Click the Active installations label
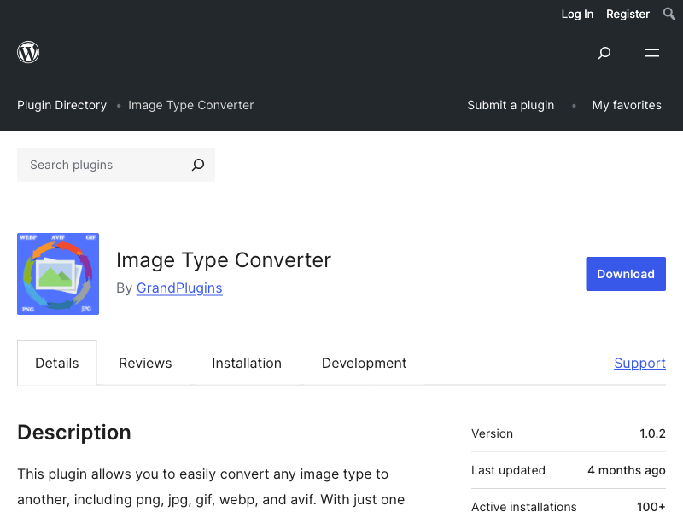The image size is (683, 512). tap(524, 506)
